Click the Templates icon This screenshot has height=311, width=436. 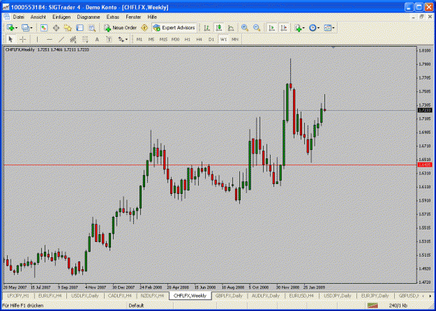point(328,28)
